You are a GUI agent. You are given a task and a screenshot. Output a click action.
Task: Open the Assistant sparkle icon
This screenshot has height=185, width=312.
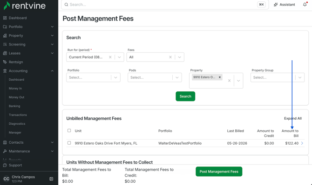(x=276, y=5)
